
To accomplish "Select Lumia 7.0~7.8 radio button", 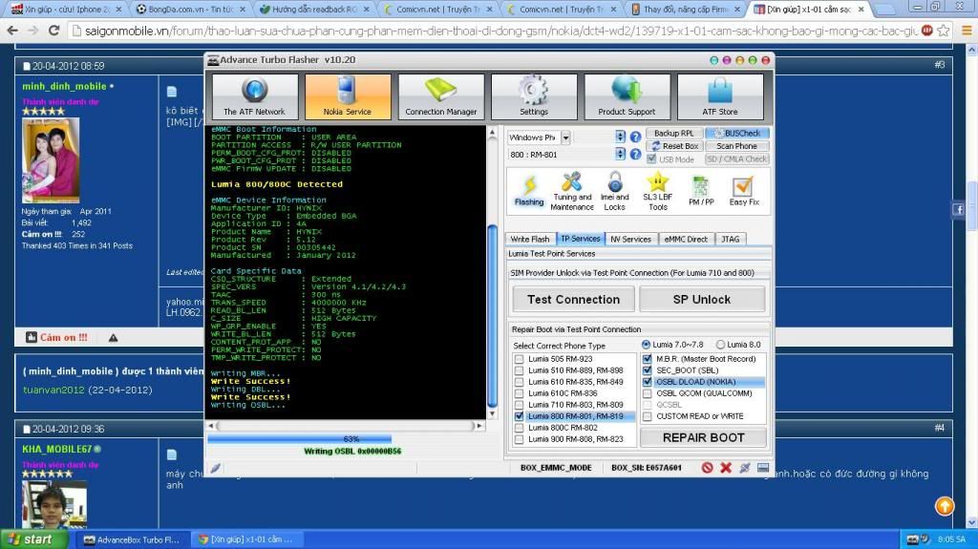I will point(647,345).
